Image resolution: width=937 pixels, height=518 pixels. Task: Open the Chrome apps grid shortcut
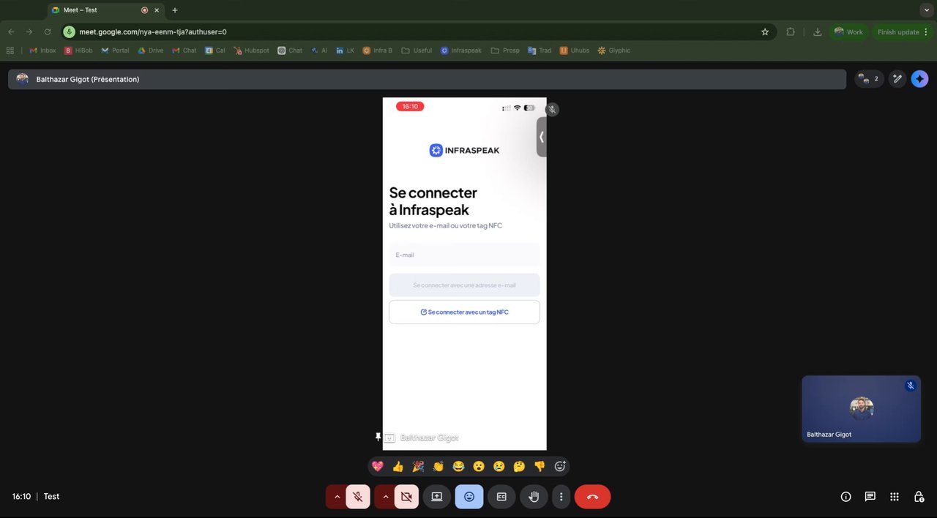click(10, 50)
